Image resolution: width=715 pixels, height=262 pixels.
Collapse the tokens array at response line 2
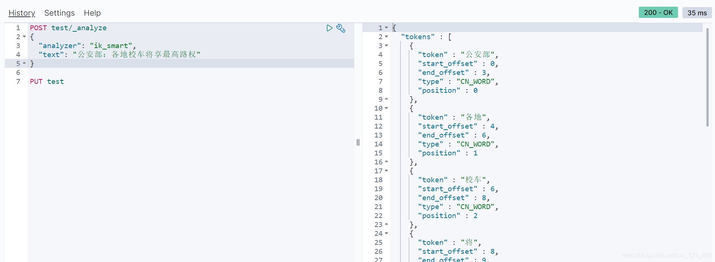[x=386, y=37]
